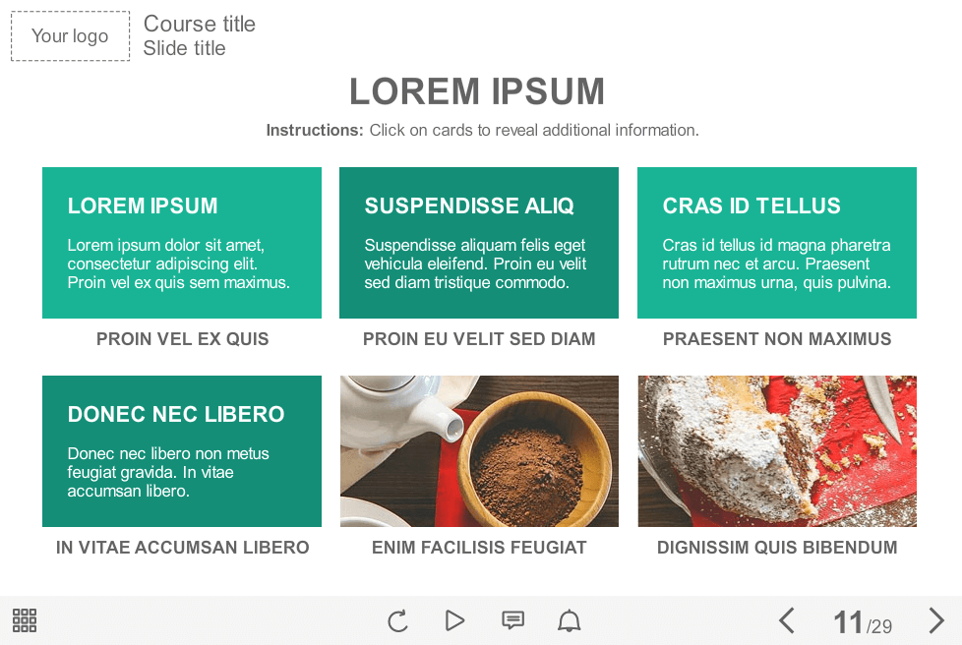Image resolution: width=962 pixels, height=645 pixels.
Task: Open the slide grid menu icon
Action: click(25, 620)
